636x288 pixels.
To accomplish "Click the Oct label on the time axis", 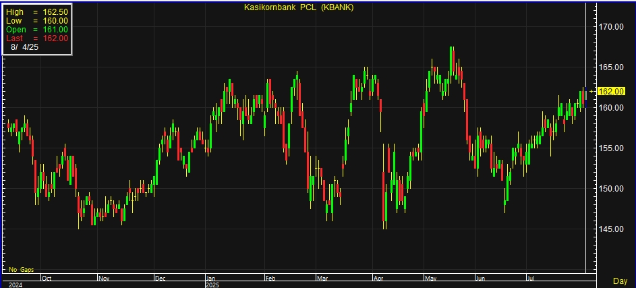I will (x=47, y=279).
